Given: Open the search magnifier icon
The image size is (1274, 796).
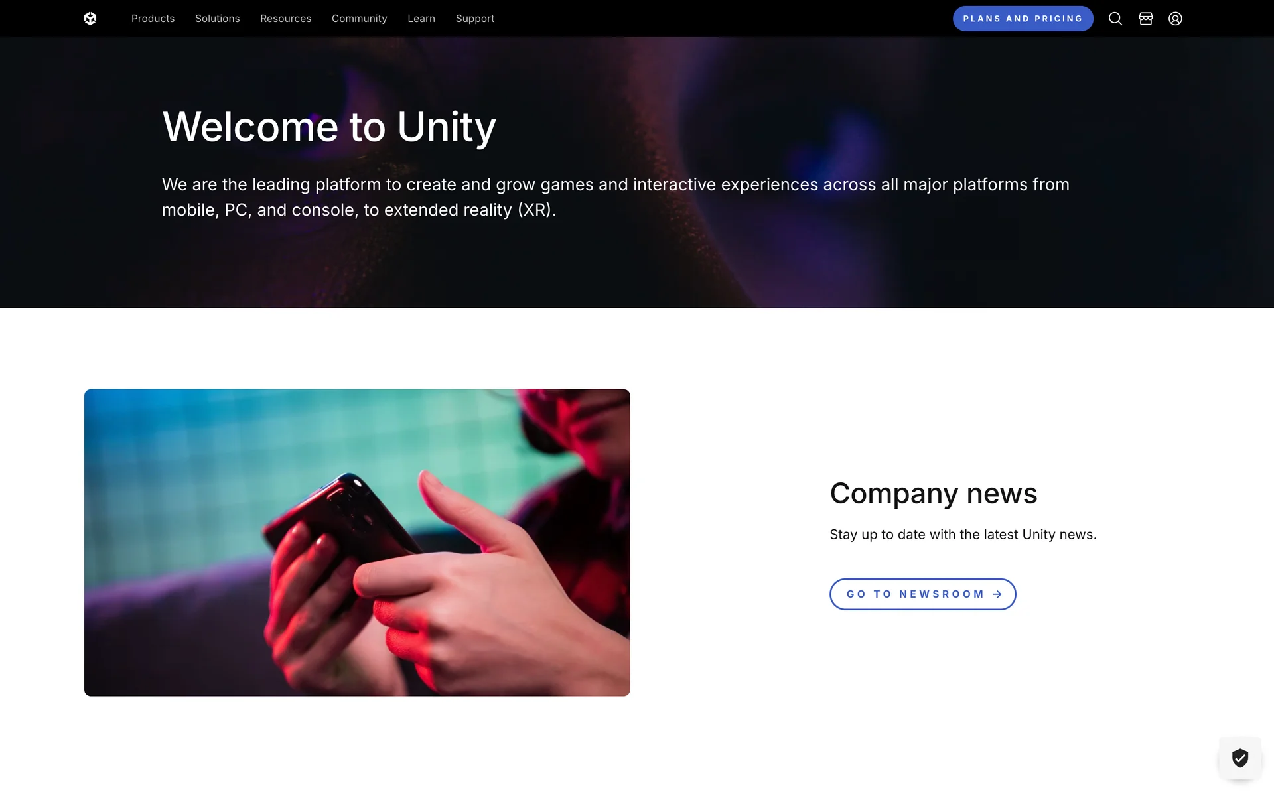Looking at the screenshot, I should coord(1115,19).
